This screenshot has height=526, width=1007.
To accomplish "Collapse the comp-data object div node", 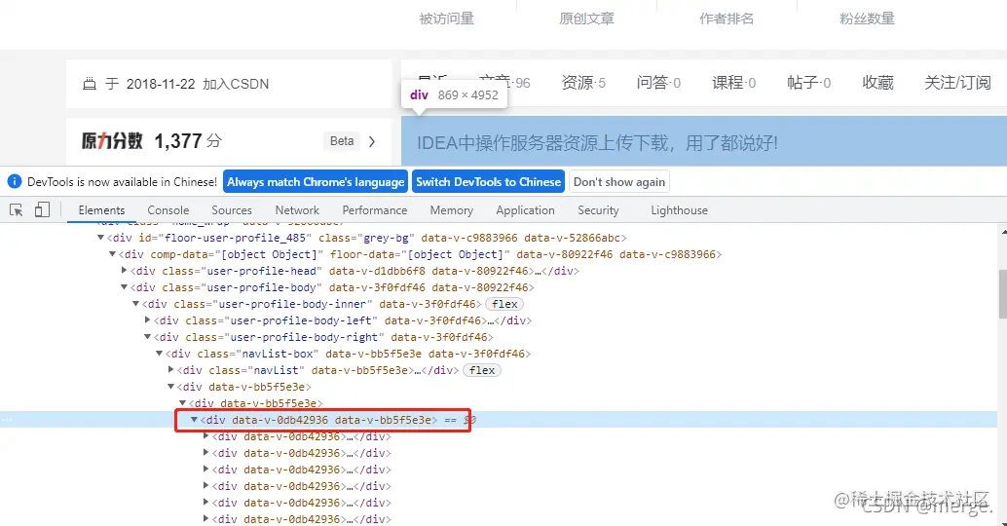I will click(x=112, y=254).
